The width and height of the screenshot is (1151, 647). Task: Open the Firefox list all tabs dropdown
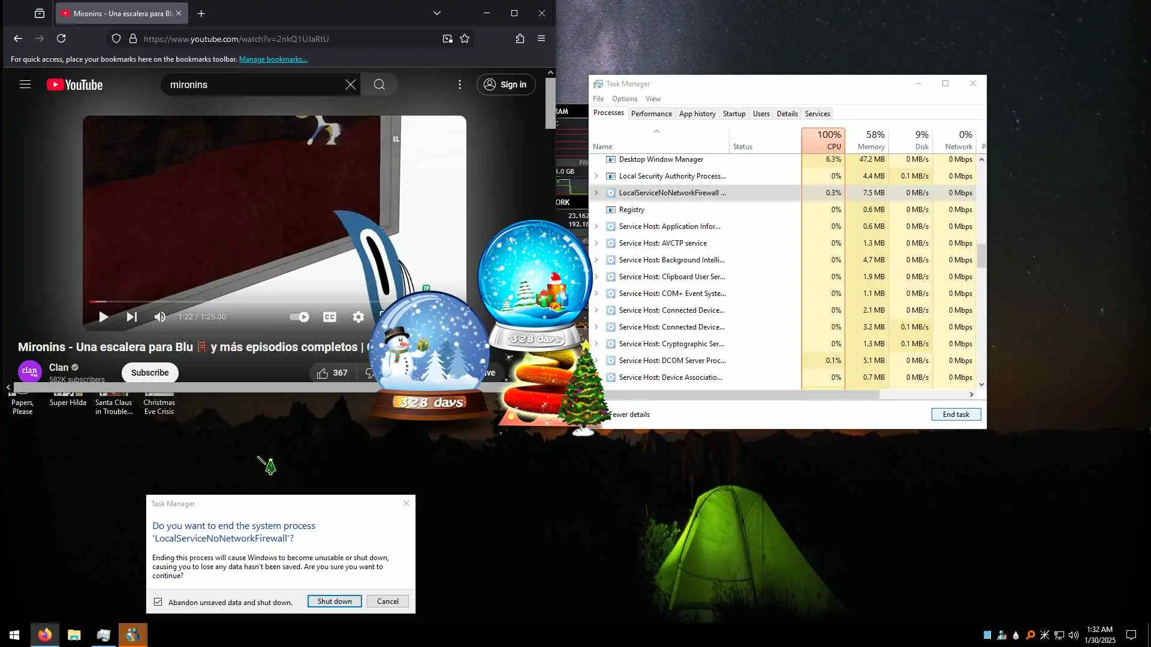436,13
